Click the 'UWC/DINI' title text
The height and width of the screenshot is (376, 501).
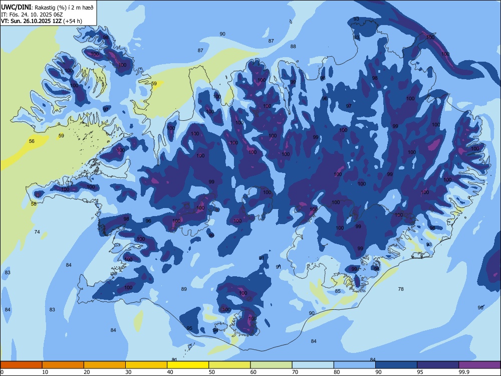tap(16, 8)
